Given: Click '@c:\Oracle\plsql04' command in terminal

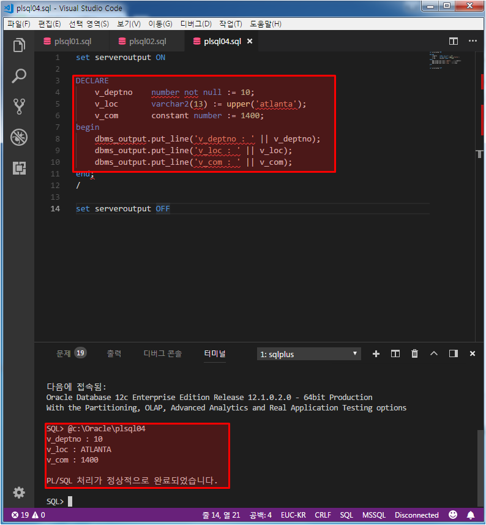Looking at the screenshot, I should 106,429.
